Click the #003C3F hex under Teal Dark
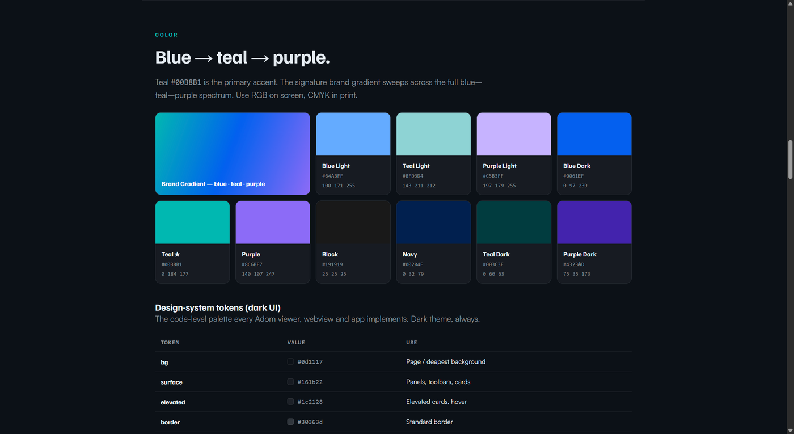The width and height of the screenshot is (794, 434). [x=493, y=264]
